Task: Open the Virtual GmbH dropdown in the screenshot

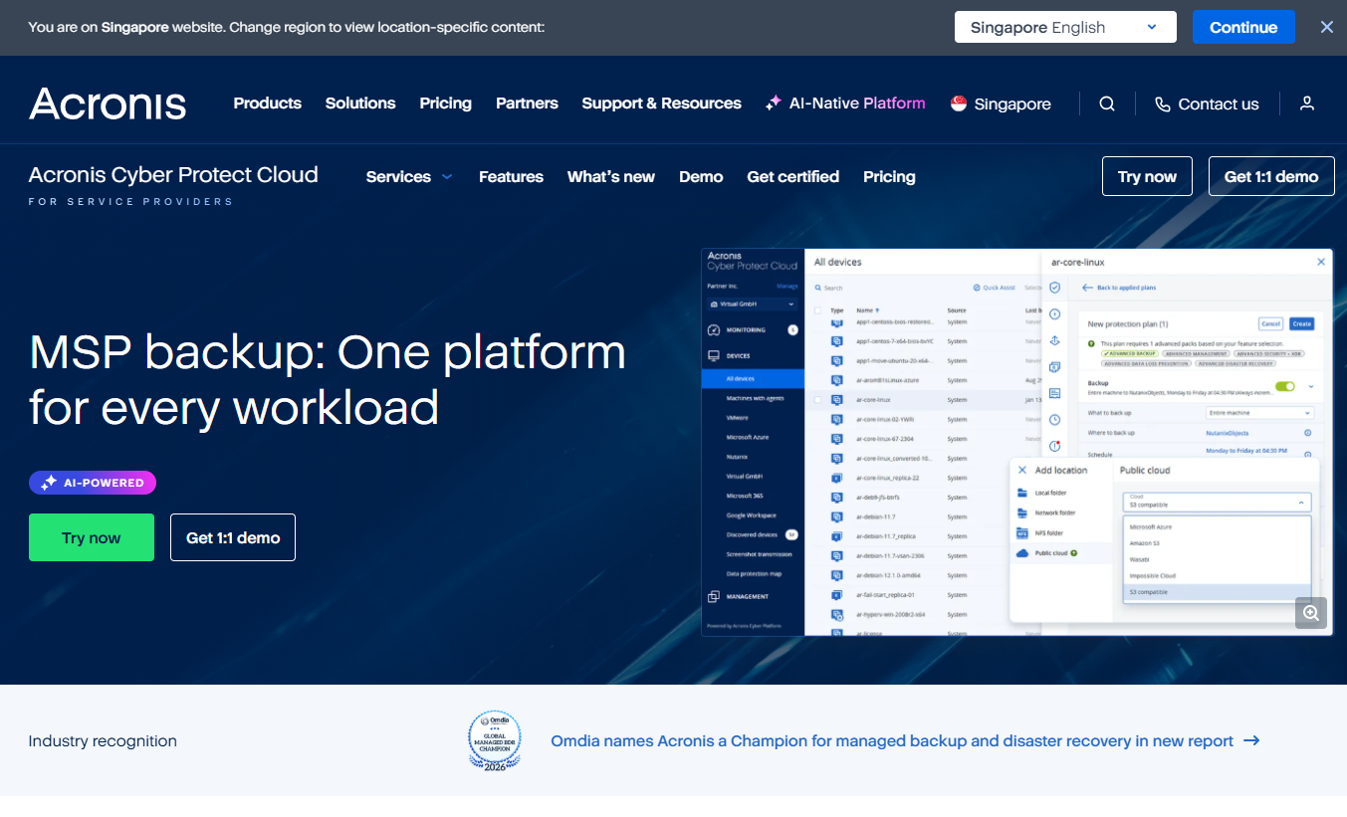Action: pyautogui.click(x=753, y=304)
